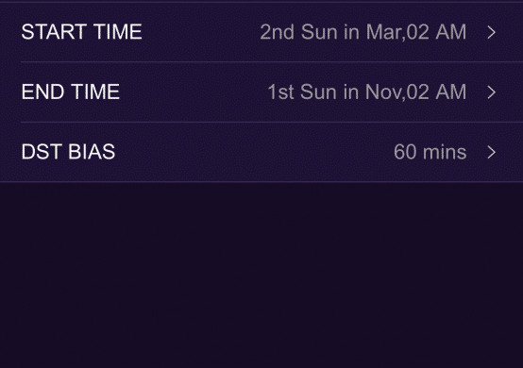Tap the word BIAS in DST BIAS
The image size is (523, 368).
[92, 152]
